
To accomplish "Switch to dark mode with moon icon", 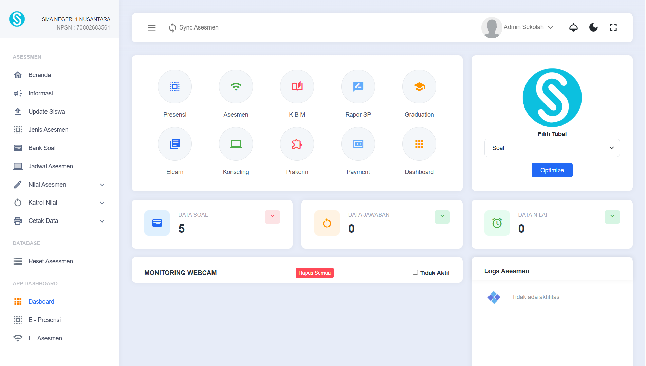I will (x=593, y=27).
